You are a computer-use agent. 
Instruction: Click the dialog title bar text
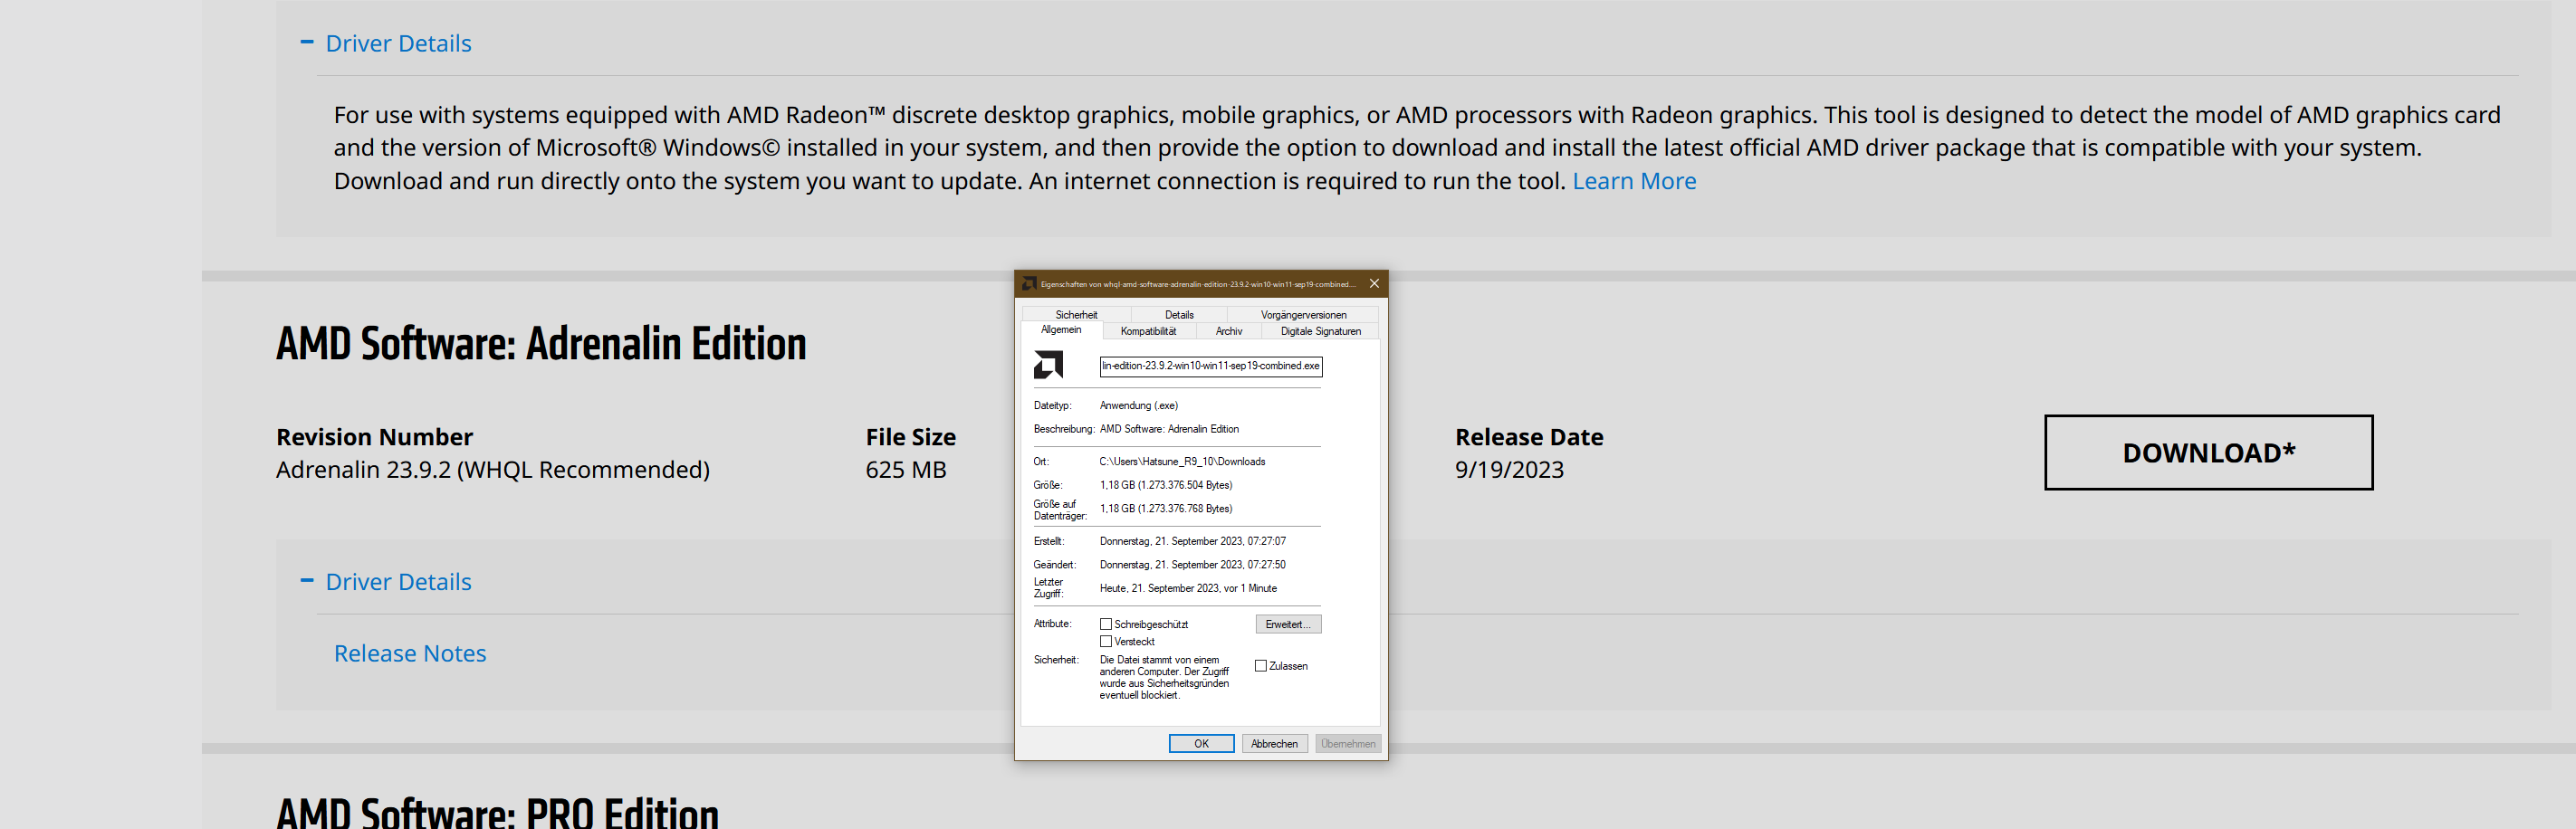tap(1198, 284)
